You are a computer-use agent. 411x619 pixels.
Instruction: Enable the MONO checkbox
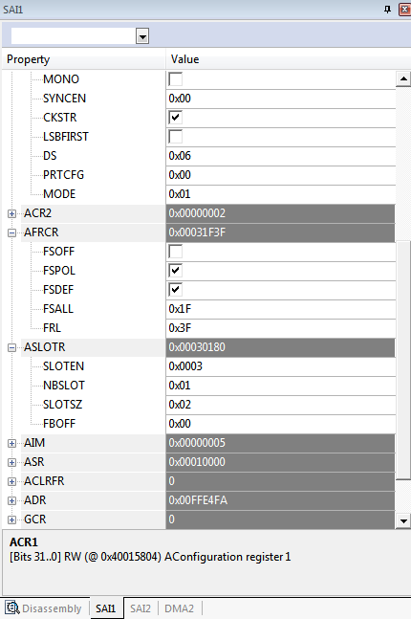tap(175, 79)
